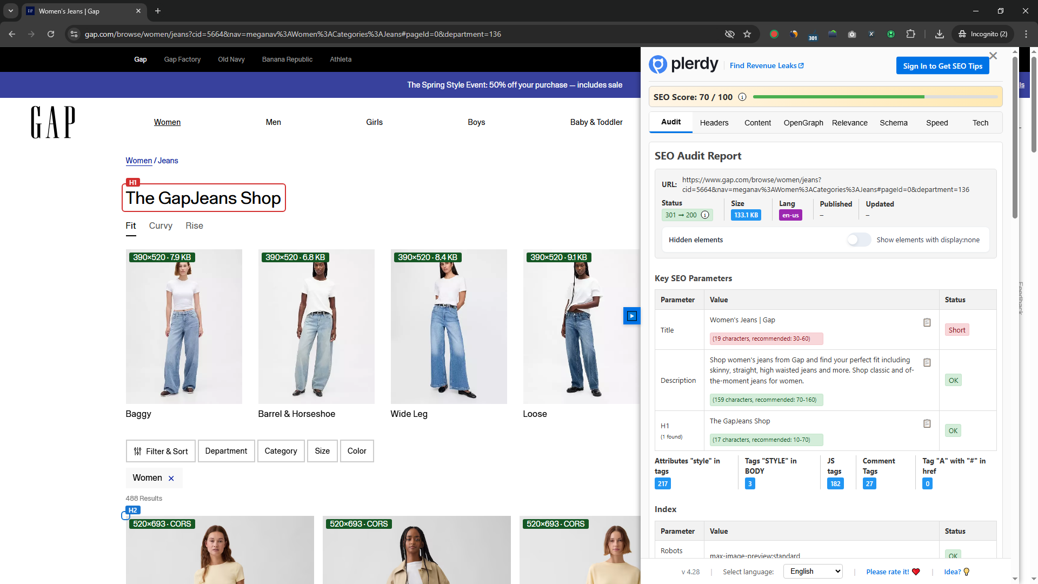Click the SEO Score progress bar
The width and height of the screenshot is (1038, 584).
[x=875, y=97]
